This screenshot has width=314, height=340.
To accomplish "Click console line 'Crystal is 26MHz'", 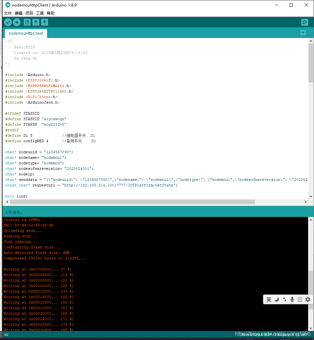I will (x=22, y=220).
